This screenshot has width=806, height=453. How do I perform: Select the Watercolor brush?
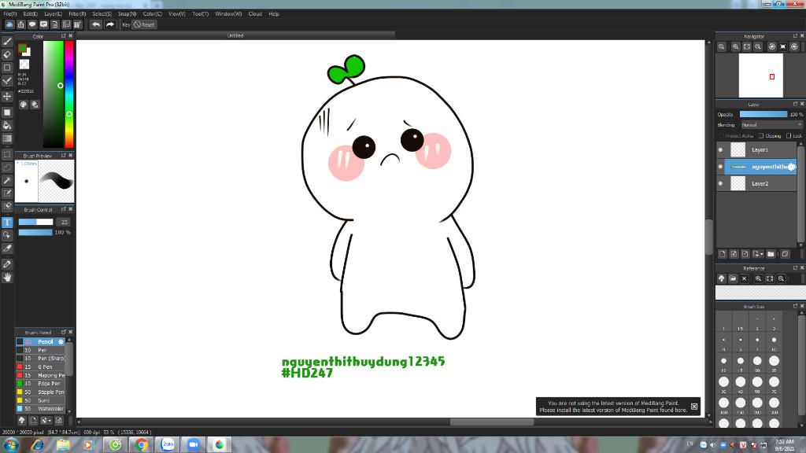click(x=41, y=409)
